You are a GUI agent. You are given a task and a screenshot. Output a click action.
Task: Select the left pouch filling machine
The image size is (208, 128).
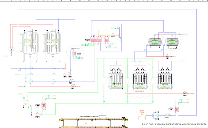pos(116,79)
